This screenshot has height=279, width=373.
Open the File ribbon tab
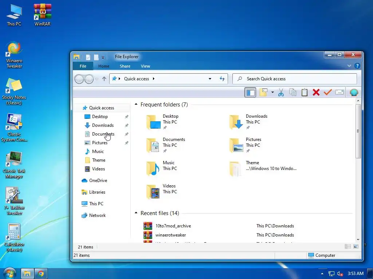(83, 66)
